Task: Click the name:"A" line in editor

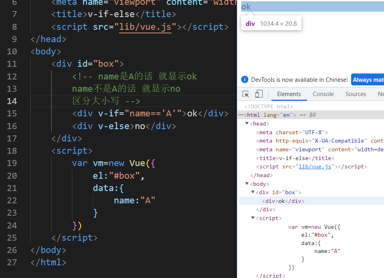Action: coord(134,201)
